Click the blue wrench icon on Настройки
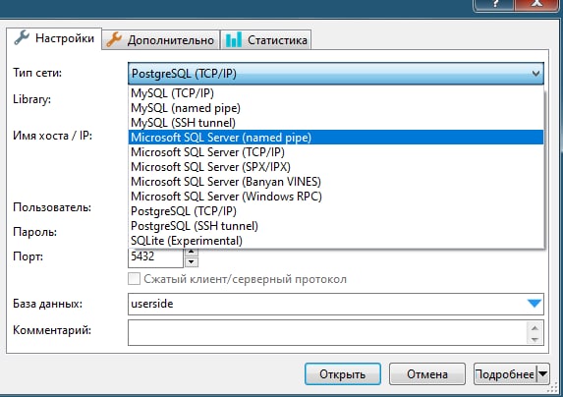The width and height of the screenshot is (563, 397). pyautogui.click(x=22, y=37)
